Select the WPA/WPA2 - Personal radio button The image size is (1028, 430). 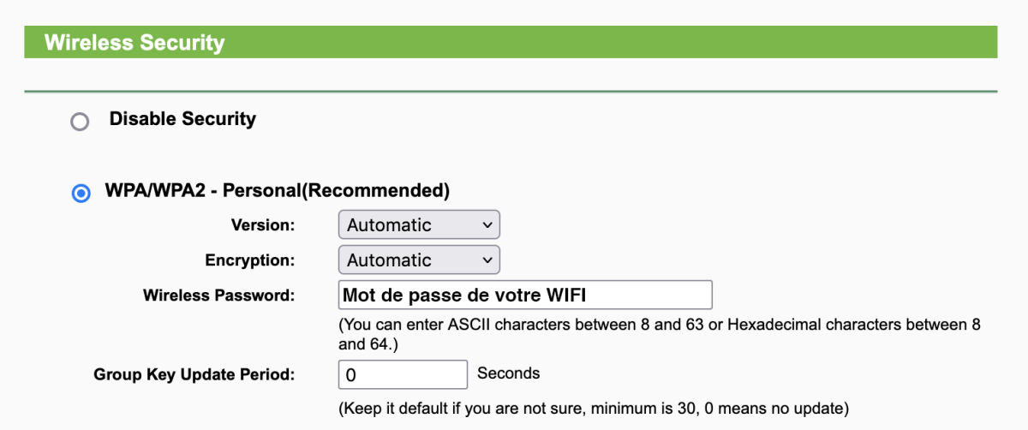tap(81, 194)
